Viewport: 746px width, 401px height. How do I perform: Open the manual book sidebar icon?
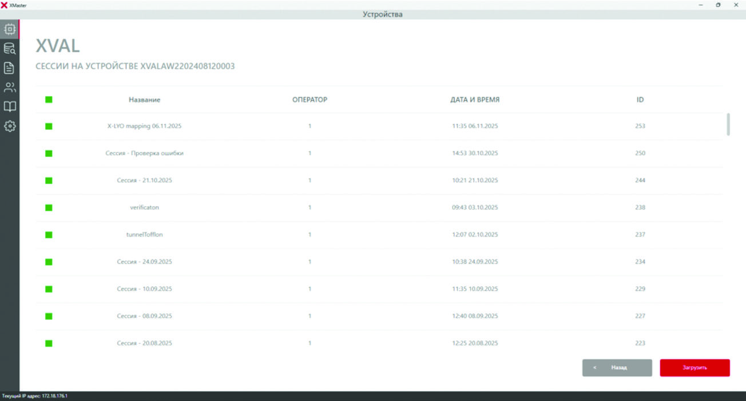click(10, 107)
